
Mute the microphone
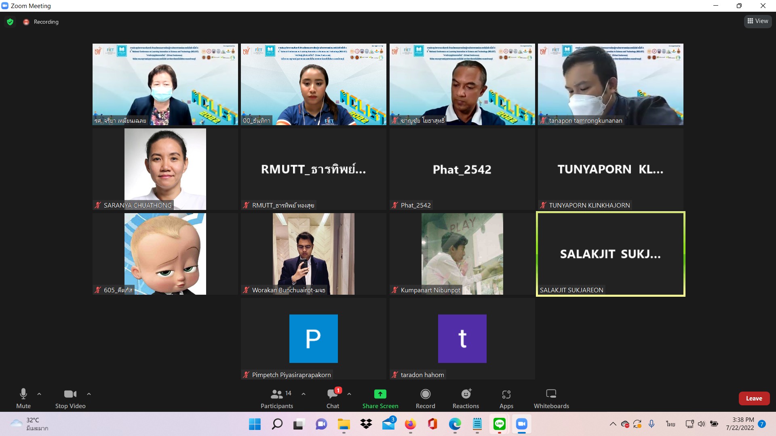click(x=23, y=398)
